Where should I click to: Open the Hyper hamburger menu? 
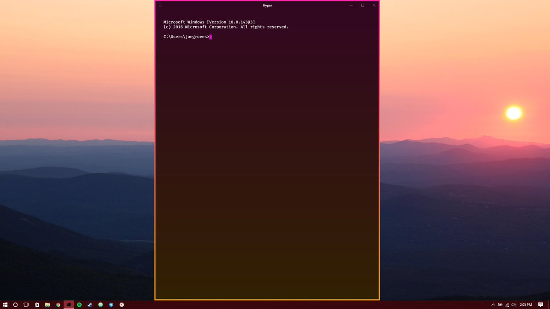point(160,5)
